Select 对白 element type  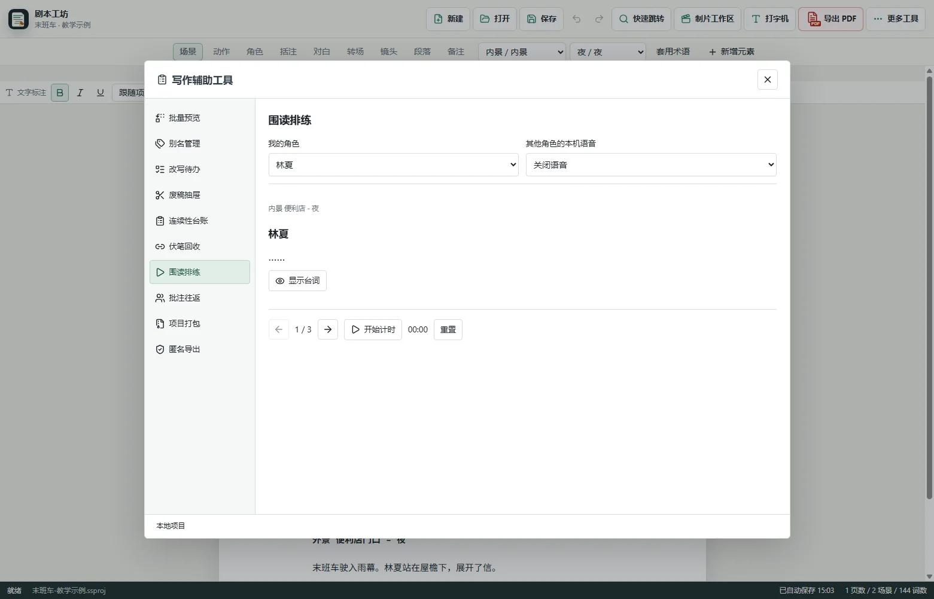pyautogui.click(x=322, y=52)
